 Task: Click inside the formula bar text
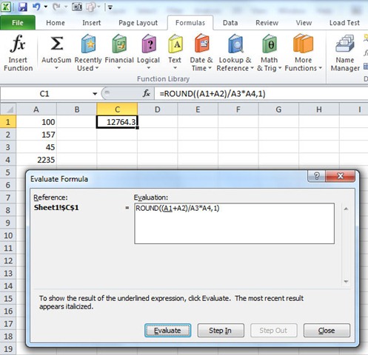coord(213,94)
